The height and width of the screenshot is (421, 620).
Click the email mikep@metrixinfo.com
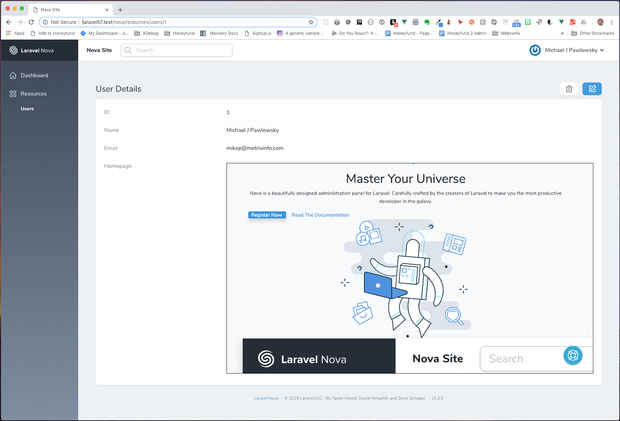pyautogui.click(x=255, y=148)
